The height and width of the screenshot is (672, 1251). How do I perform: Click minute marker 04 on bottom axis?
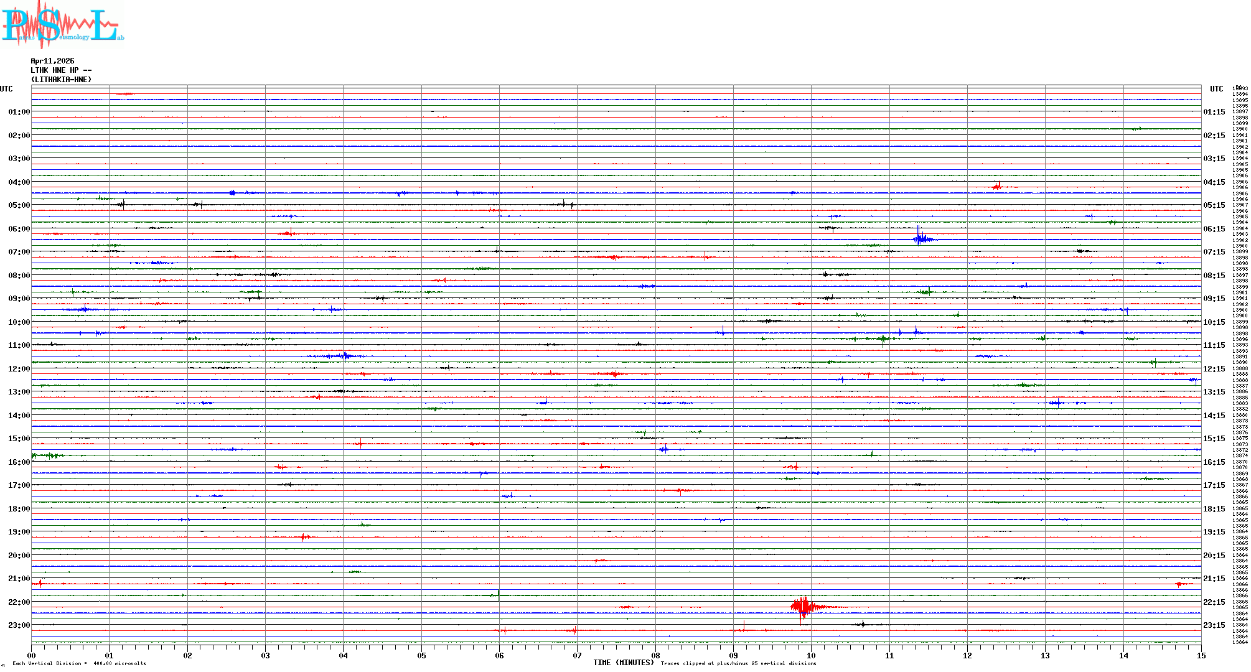tap(343, 655)
